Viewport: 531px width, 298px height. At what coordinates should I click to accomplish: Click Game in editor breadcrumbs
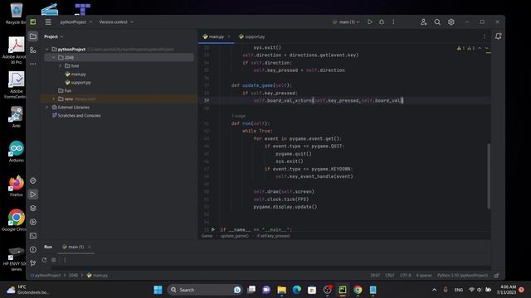click(207, 236)
